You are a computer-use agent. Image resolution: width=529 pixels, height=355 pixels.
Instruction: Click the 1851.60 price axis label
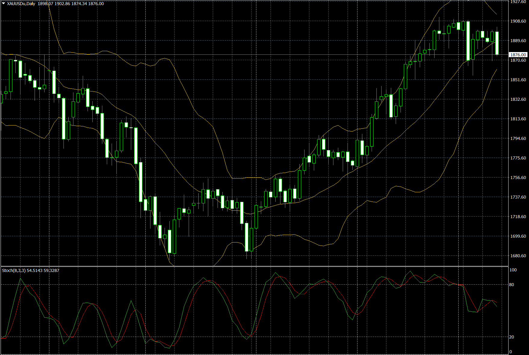[x=518, y=80]
